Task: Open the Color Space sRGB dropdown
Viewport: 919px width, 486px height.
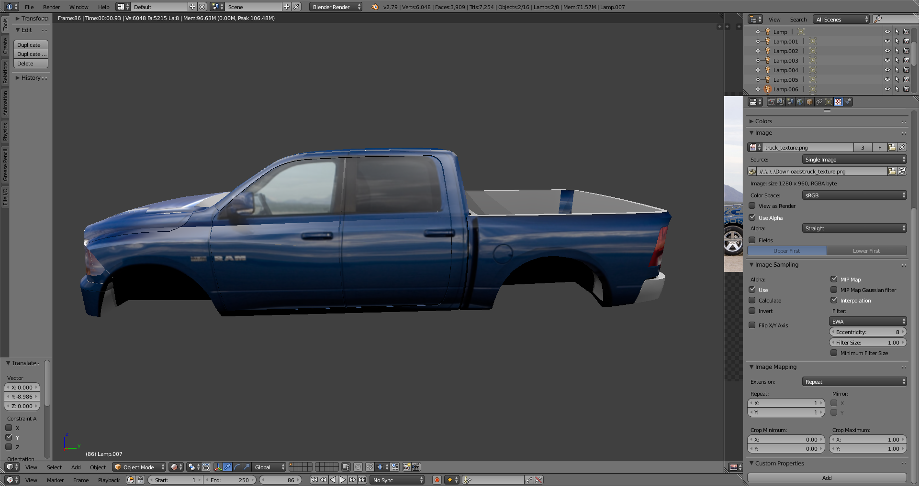Action: tap(854, 195)
